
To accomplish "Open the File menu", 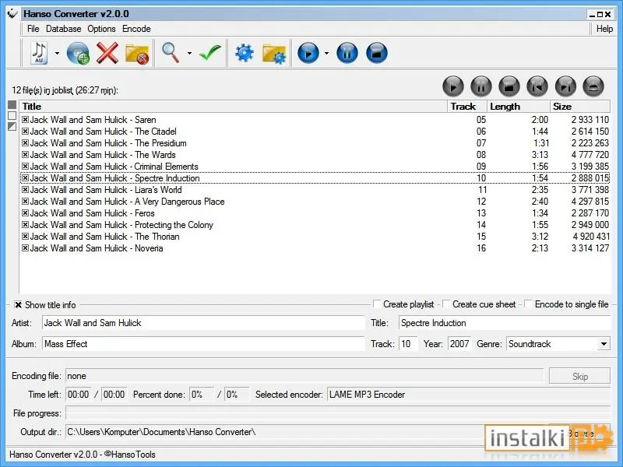I will pos(33,29).
